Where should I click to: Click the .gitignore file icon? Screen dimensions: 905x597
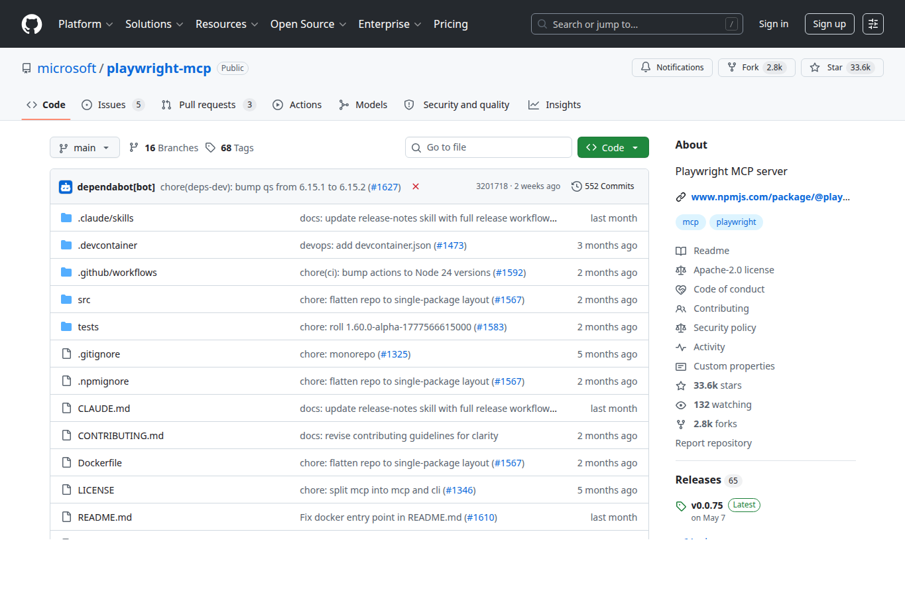click(66, 354)
